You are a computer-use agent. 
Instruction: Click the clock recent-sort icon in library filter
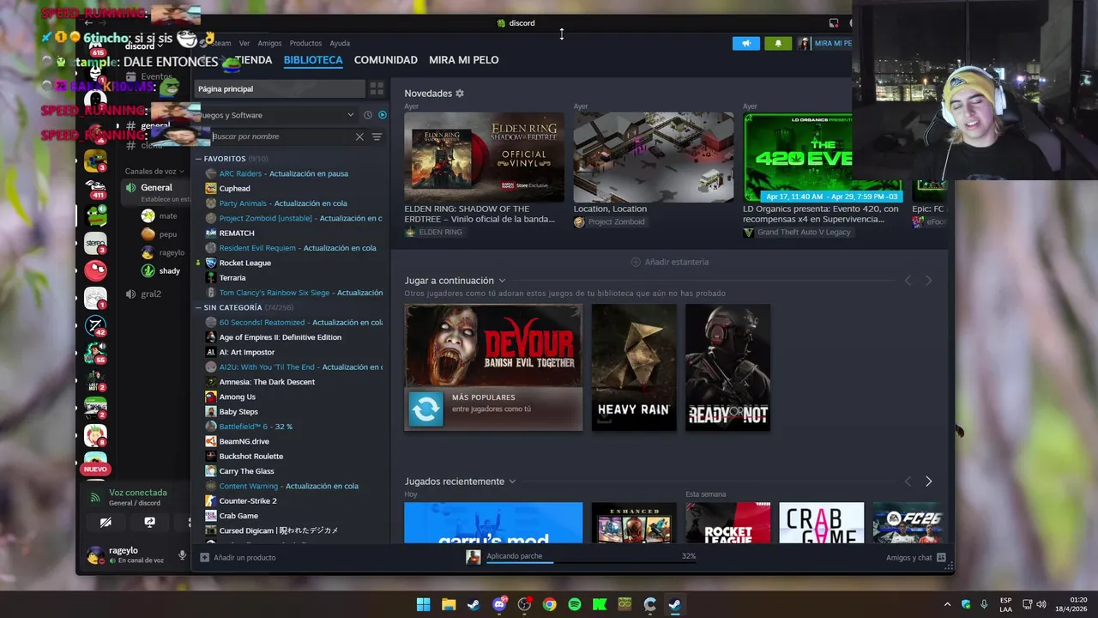tap(368, 115)
